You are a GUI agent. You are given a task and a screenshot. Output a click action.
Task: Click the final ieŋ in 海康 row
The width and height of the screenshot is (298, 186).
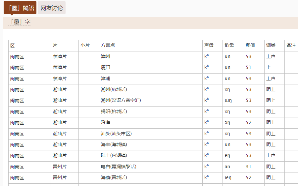(x=228, y=178)
